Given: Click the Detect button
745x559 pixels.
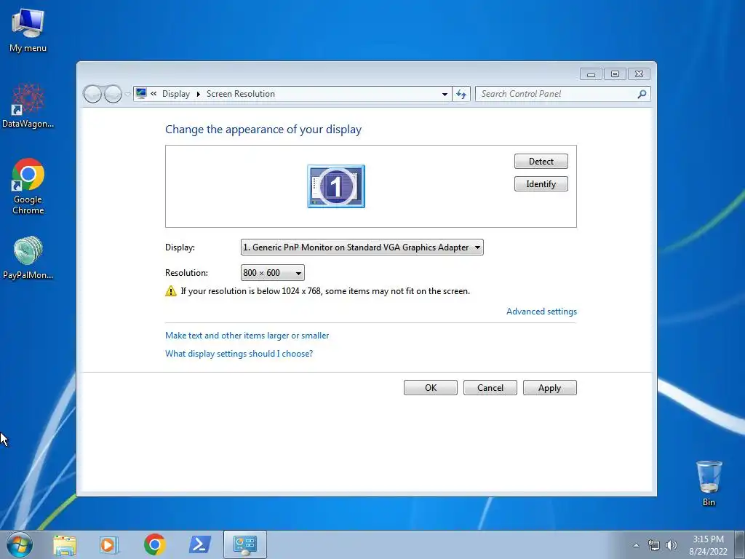Looking at the screenshot, I should pyautogui.click(x=541, y=161).
